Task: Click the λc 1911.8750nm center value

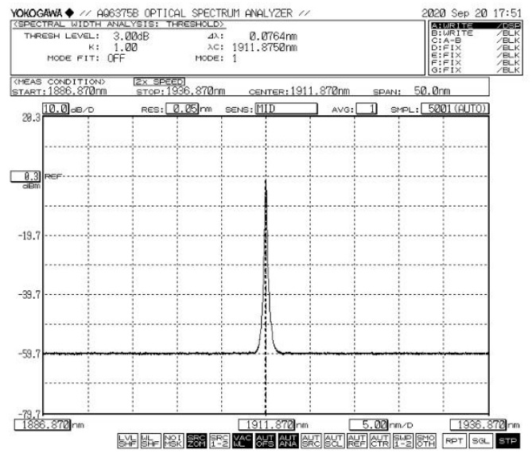Action: (265, 48)
